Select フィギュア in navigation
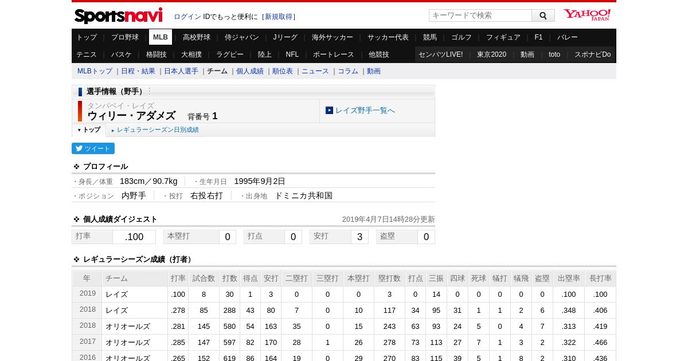This screenshot has width=688, height=361. pos(503,37)
